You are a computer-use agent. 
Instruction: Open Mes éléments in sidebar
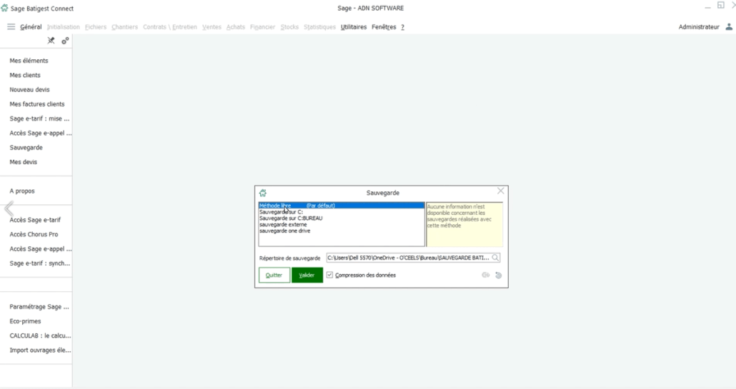pyautogui.click(x=29, y=61)
